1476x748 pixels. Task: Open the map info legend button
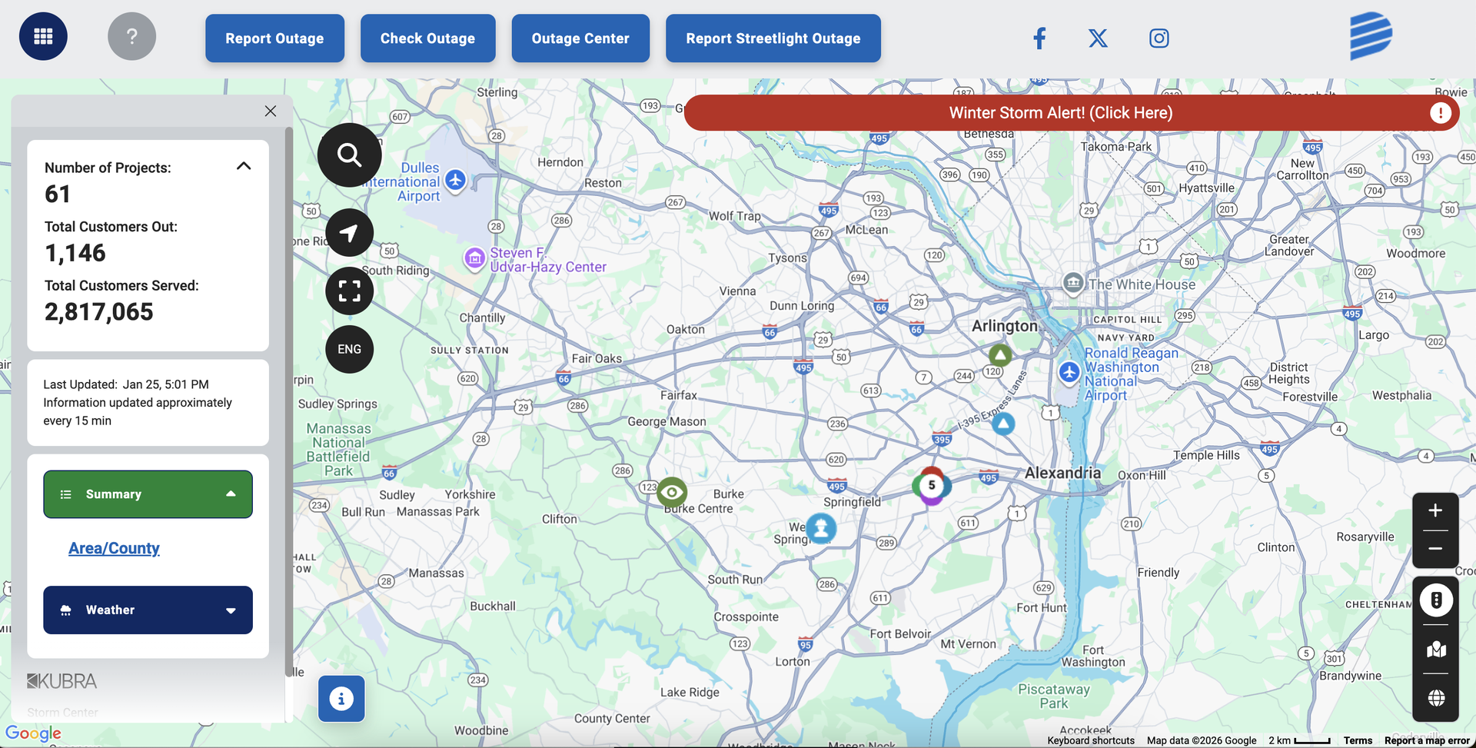(x=341, y=698)
